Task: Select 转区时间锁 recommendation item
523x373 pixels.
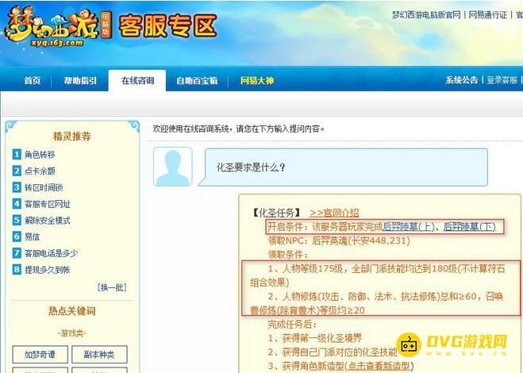Action: click(x=44, y=187)
